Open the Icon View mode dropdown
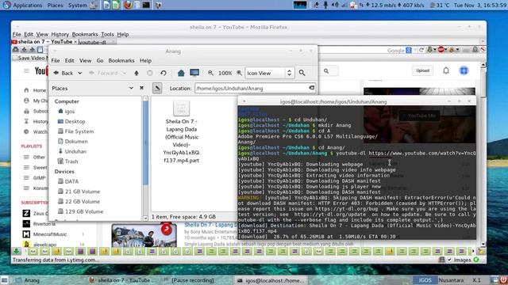This screenshot has height=285, width=508. [x=270, y=73]
